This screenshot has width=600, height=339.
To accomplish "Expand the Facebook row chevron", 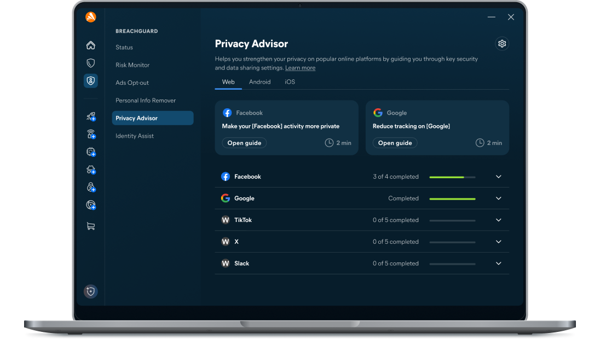I will pyautogui.click(x=499, y=177).
